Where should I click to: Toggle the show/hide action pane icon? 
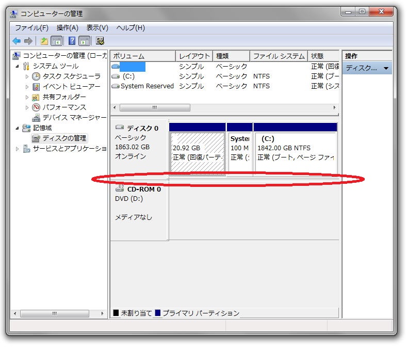pos(85,41)
